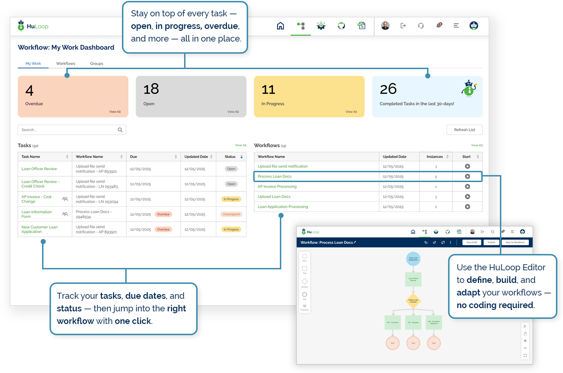View all in the Open card

233,112
